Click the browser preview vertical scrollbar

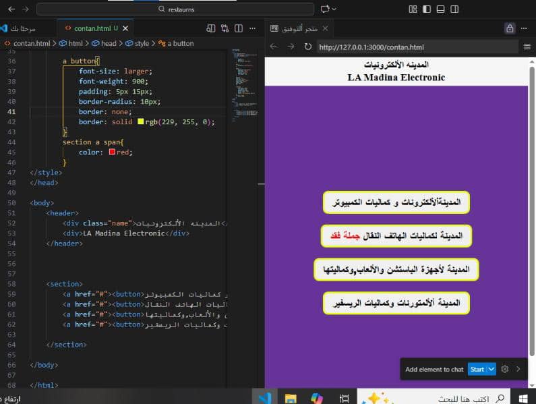coord(531,211)
